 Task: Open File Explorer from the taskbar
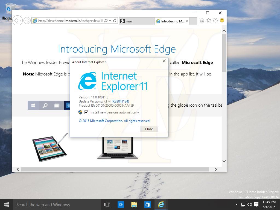click(134, 205)
